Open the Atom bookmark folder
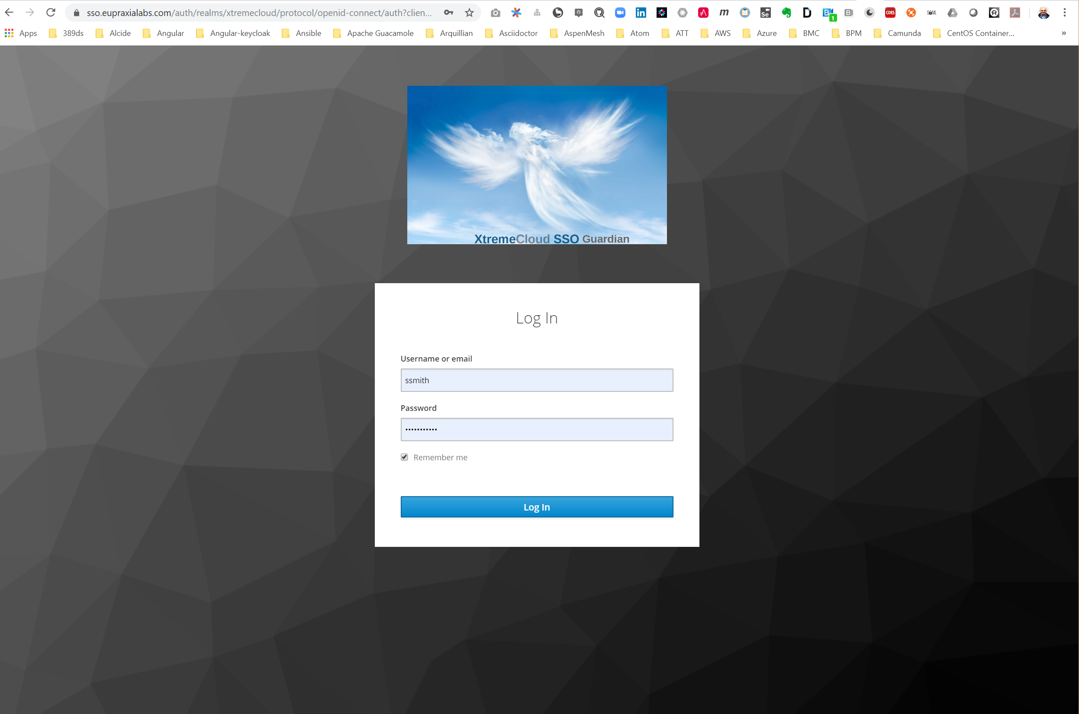 click(633, 33)
